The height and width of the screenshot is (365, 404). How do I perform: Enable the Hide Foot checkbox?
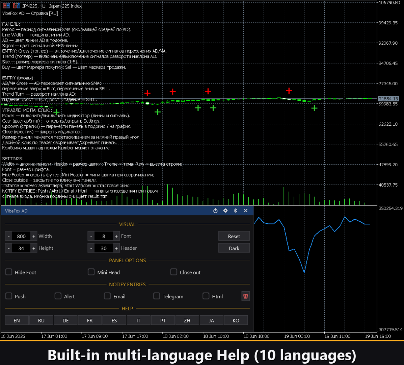click(x=9, y=272)
